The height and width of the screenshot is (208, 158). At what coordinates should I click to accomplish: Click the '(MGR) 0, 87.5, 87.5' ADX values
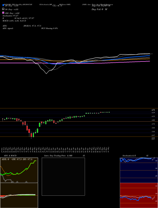tap(32, 26)
